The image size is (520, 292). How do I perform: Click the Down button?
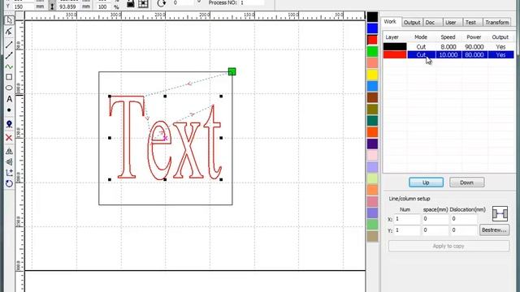[x=466, y=182]
